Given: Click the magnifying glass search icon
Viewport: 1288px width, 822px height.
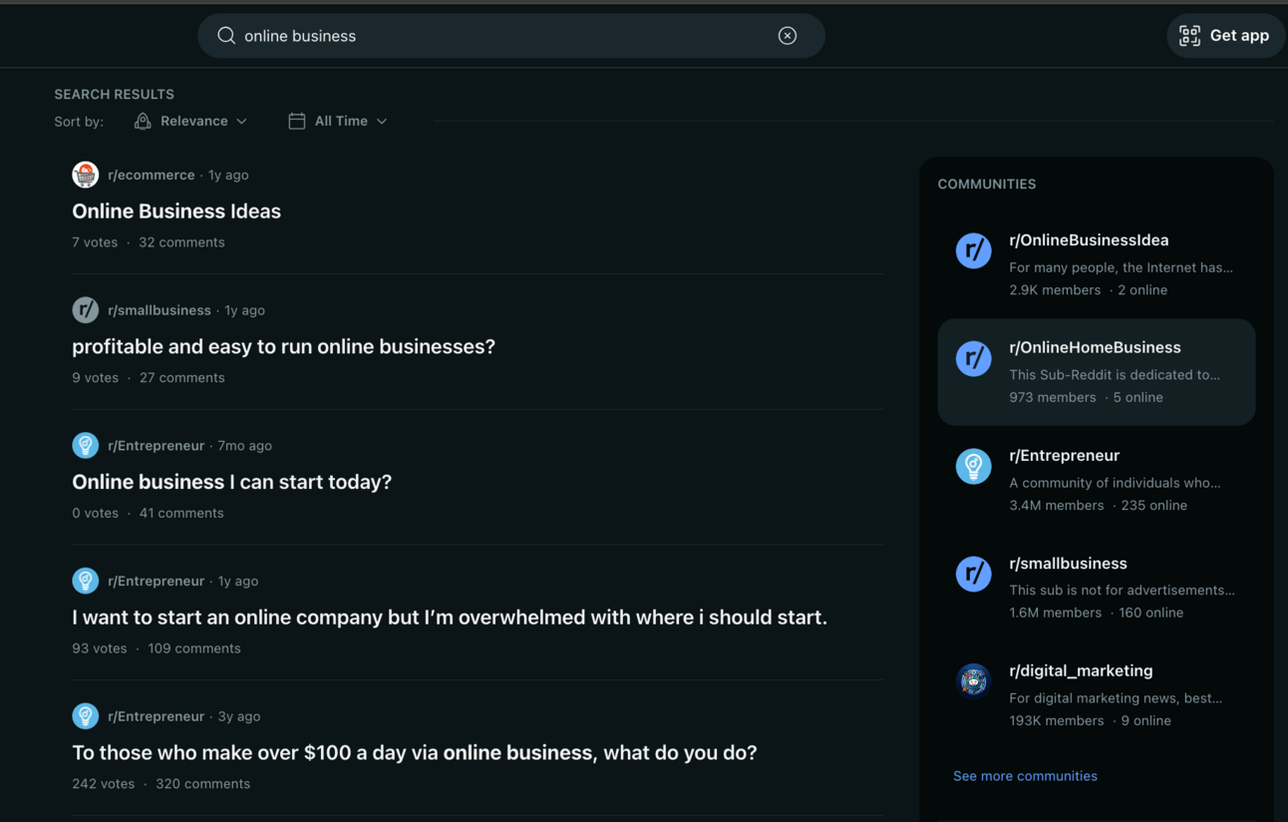Looking at the screenshot, I should [226, 36].
